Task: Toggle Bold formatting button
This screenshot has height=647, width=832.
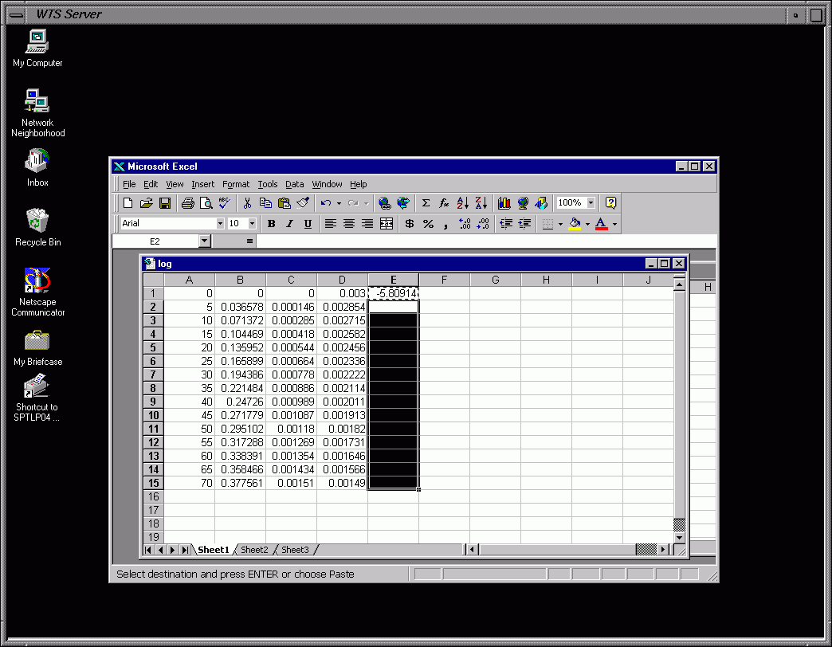Action: pos(271,224)
